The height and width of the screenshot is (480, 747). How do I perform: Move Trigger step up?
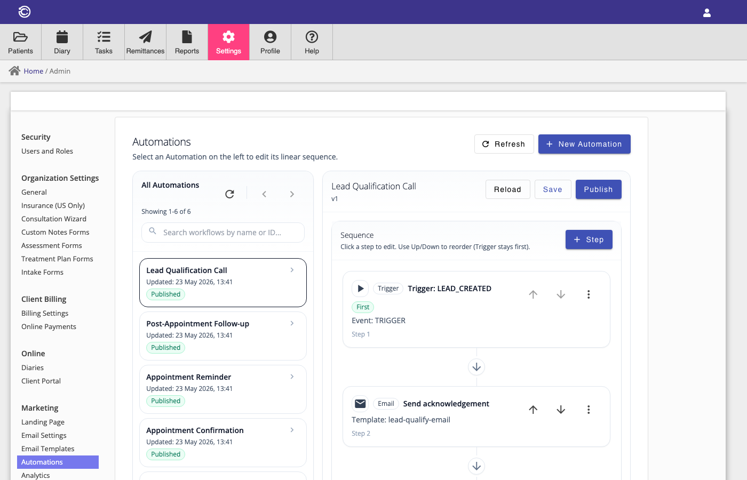point(533,294)
